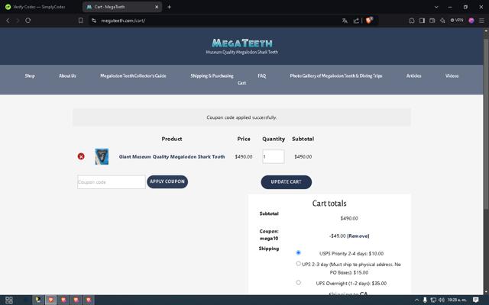Open Giant Museum Quality Megalodon Shark Tooth link
The image size is (489, 305).
click(x=172, y=156)
